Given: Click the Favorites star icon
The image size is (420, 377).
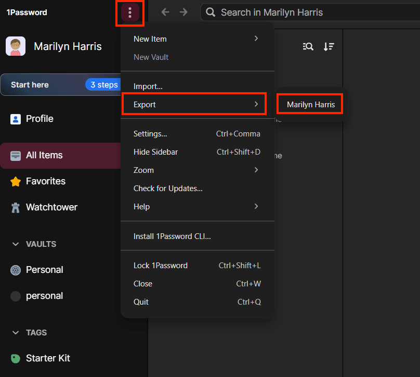Looking at the screenshot, I should click(x=16, y=182).
